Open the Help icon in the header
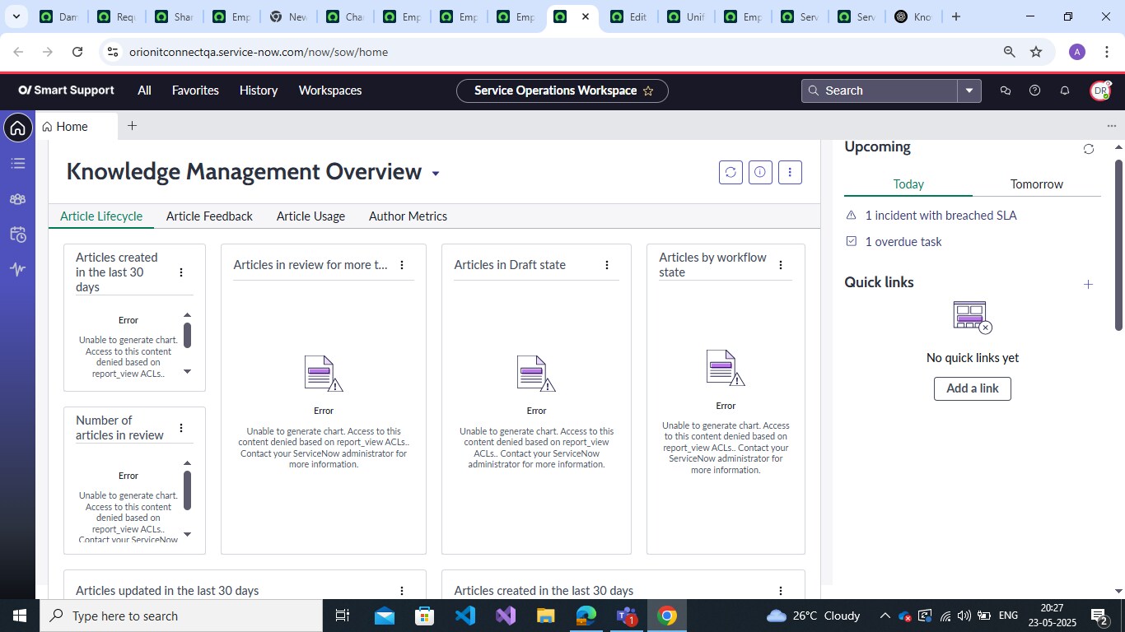Viewport: 1125px width, 632px height. pyautogui.click(x=1034, y=91)
